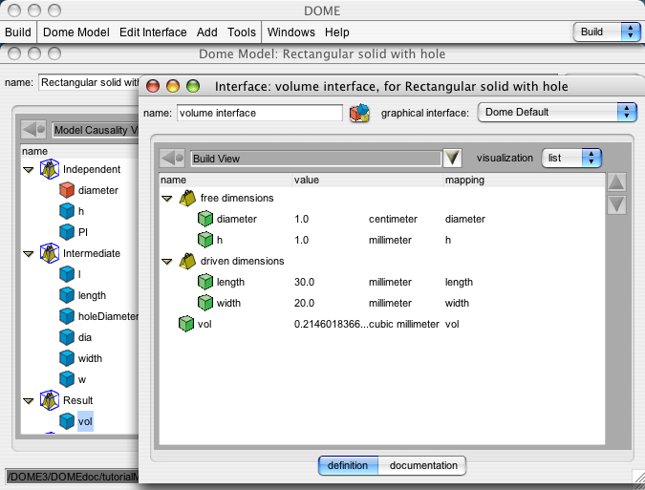Click green cube icon for diameter in interface
This screenshot has height=490, width=645.
tap(205, 219)
